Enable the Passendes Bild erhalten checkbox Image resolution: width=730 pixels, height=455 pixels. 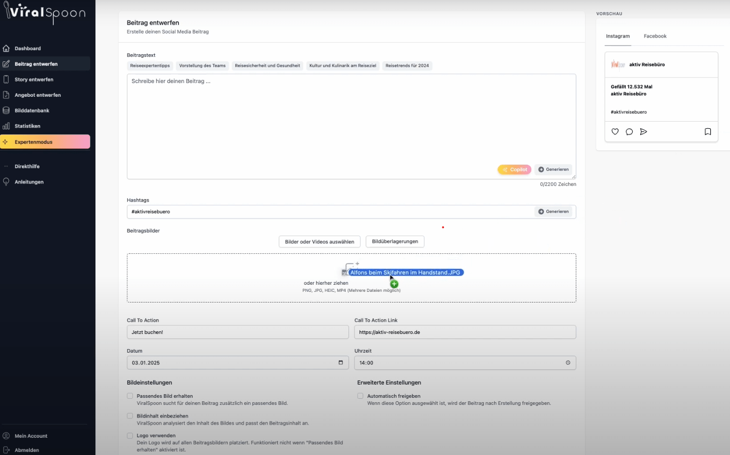[130, 396]
